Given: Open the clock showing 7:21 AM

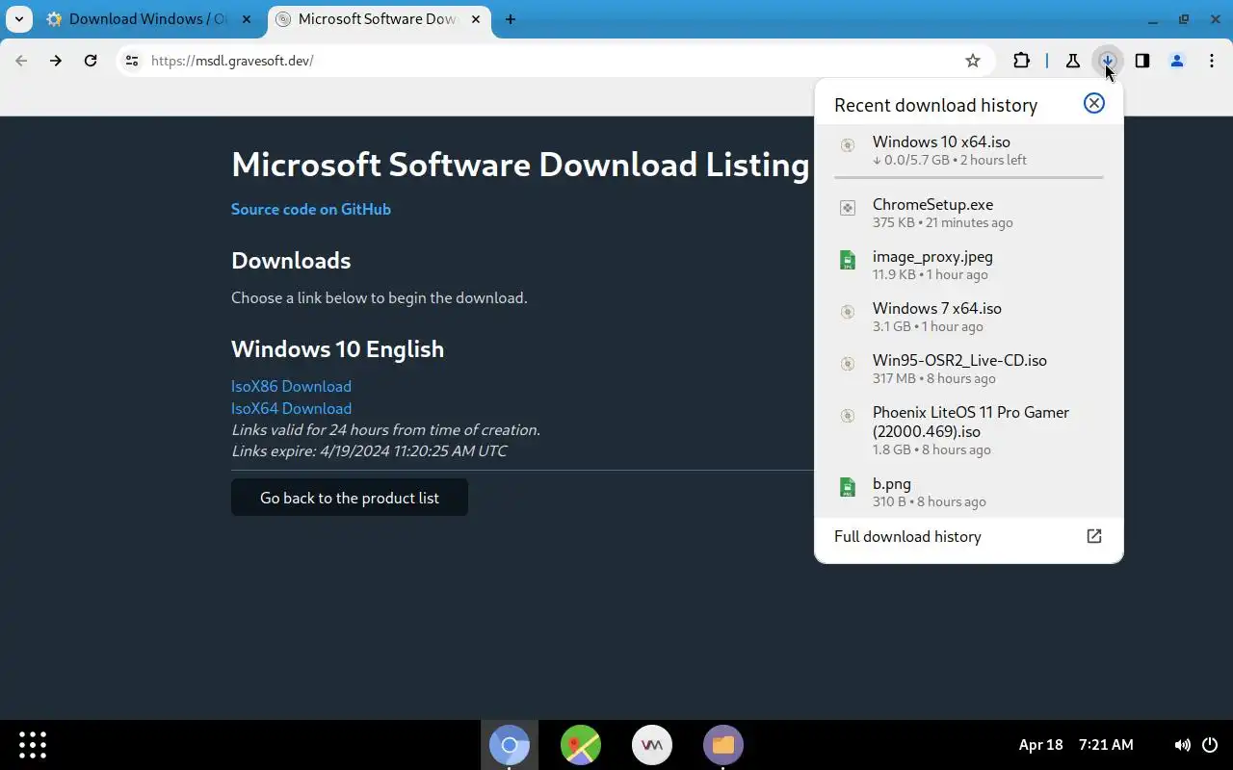Looking at the screenshot, I should pyautogui.click(x=1106, y=745).
